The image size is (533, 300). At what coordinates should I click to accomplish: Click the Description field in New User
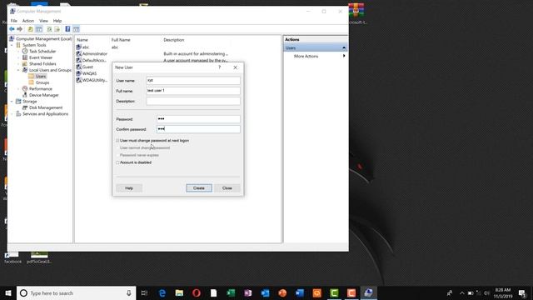pos(193,101)
